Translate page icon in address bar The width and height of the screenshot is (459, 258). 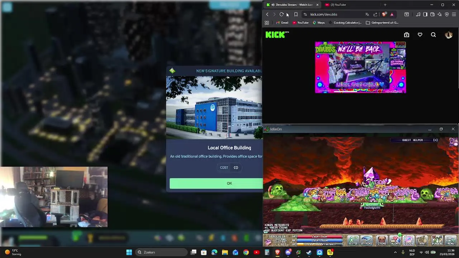[367, 14]
